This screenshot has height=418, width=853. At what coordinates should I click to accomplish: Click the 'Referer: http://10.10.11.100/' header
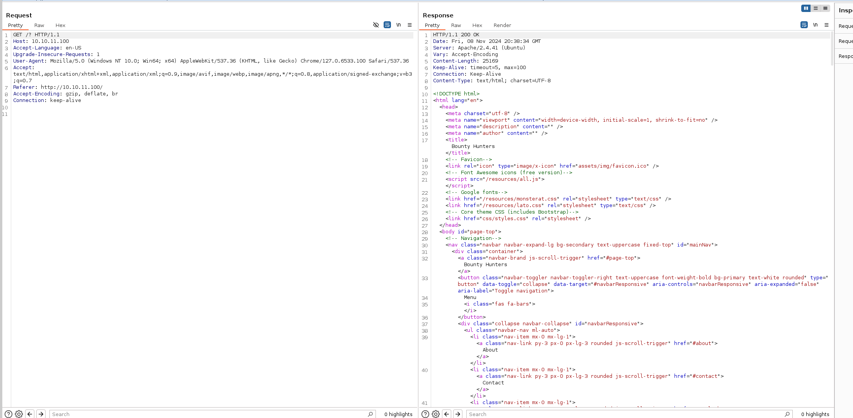coord(58,87)
